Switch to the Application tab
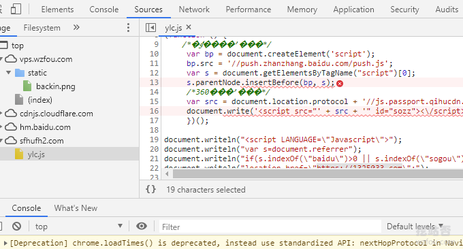Screen dimensions: 463x249 point(353,10)
